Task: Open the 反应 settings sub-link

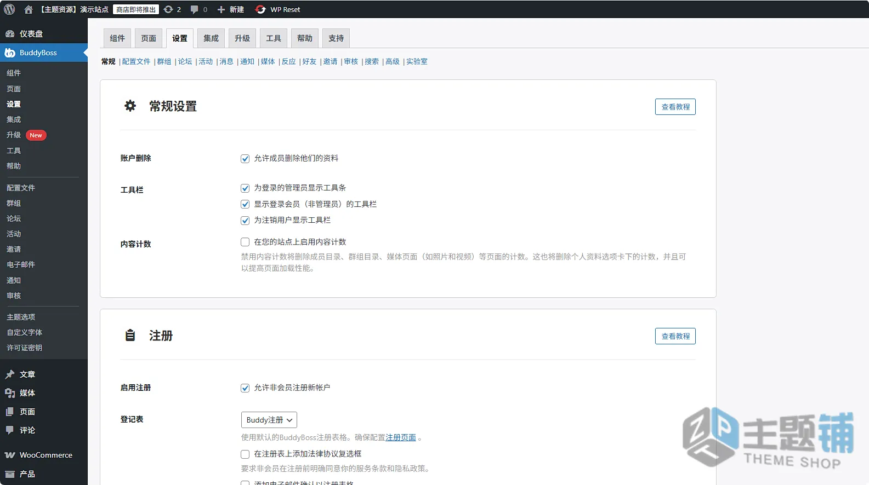Action: pos(288,61)
